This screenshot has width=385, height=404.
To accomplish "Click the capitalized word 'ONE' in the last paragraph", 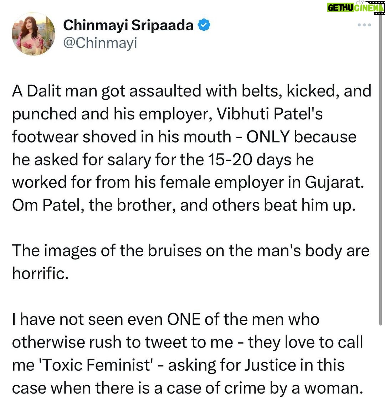I will pos(184,319).
